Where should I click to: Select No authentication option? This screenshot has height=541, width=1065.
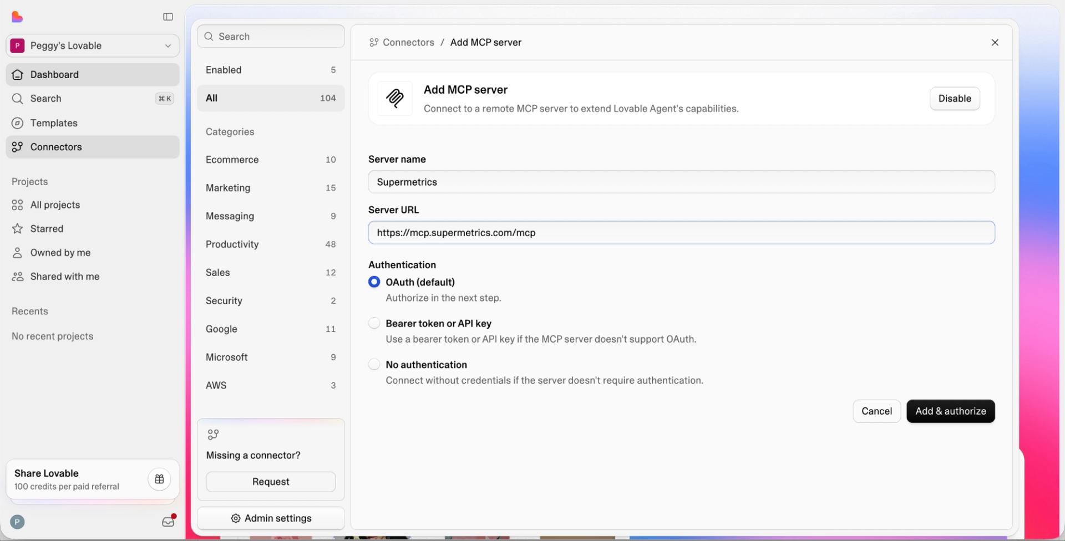pyautogui.click(x=374, y=365)
